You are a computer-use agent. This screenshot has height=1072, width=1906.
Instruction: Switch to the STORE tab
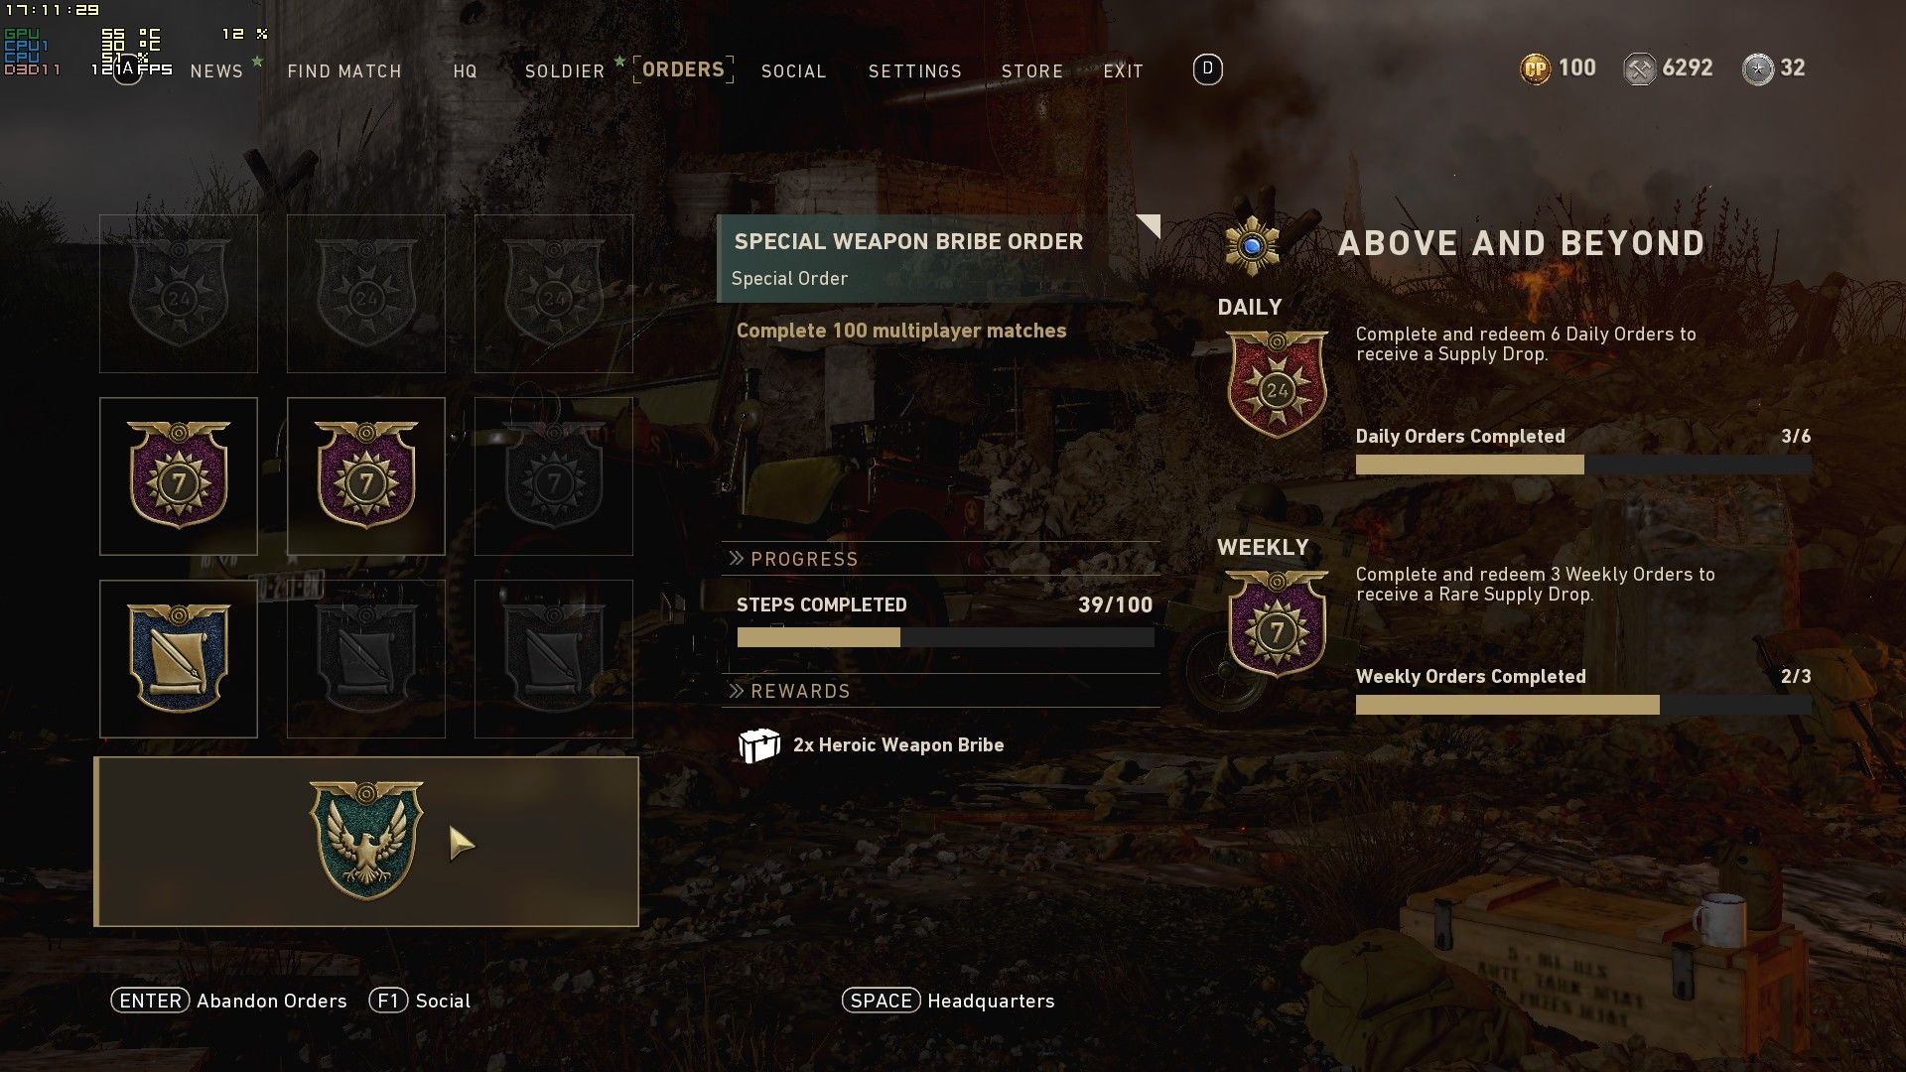coord(1032,71)
